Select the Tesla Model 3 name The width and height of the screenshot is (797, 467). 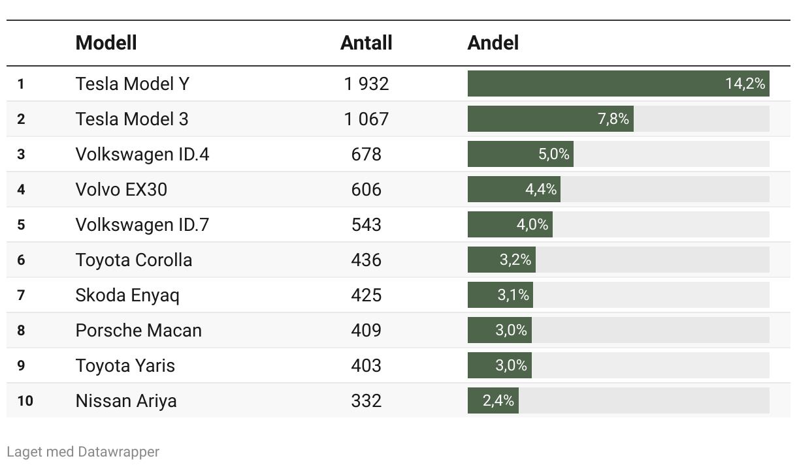(x=132, y=119)
